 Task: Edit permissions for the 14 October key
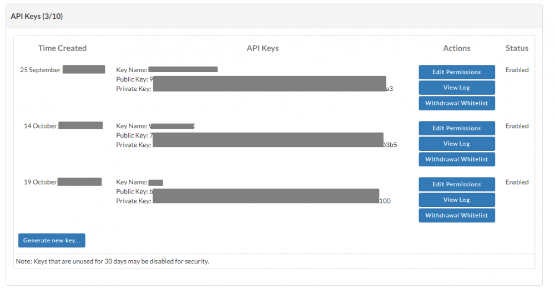(x=456, y=128)
